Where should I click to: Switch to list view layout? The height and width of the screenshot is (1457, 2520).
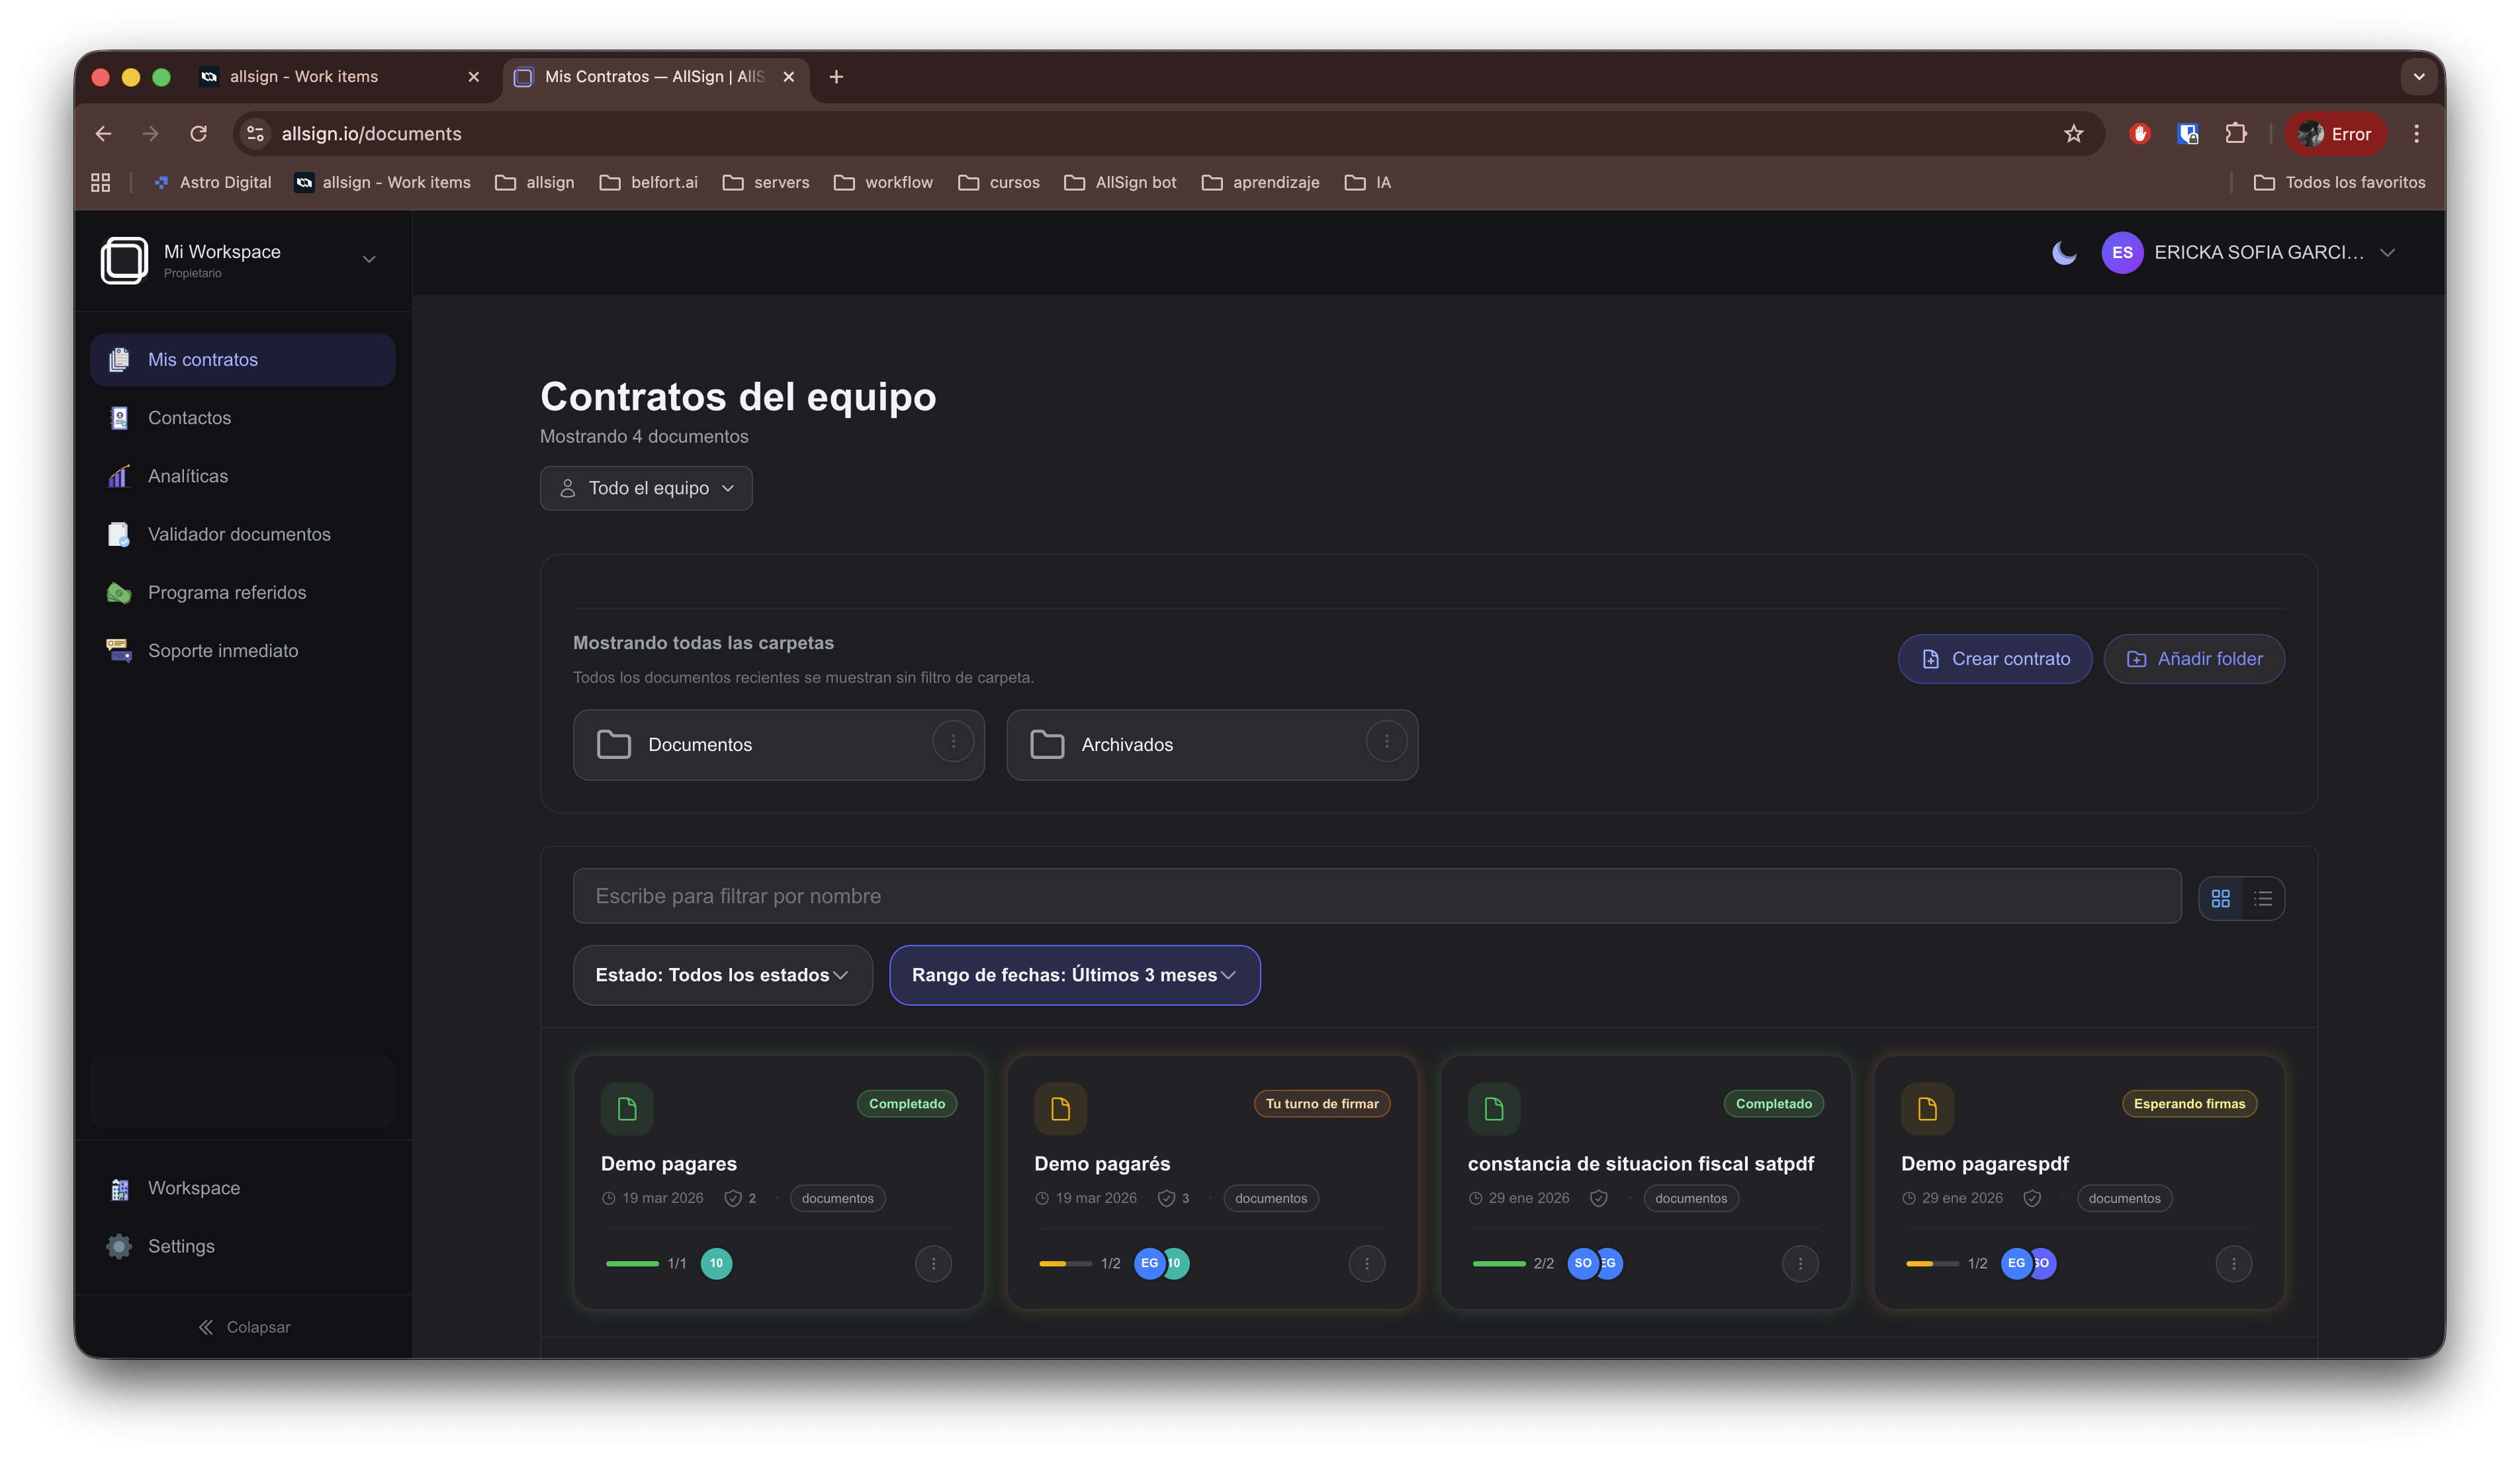(x=2263, y=898)
